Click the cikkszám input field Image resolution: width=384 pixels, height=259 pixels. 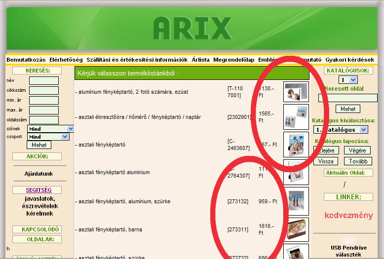pos(44,90)
